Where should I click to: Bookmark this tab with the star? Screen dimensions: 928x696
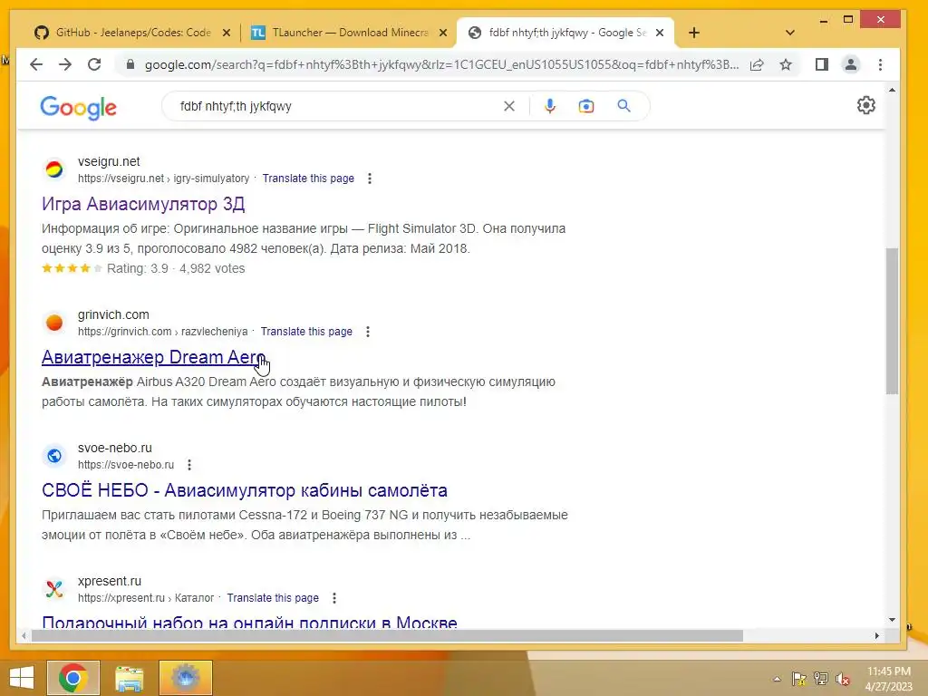pyautogui.click(x=786, y=64)
